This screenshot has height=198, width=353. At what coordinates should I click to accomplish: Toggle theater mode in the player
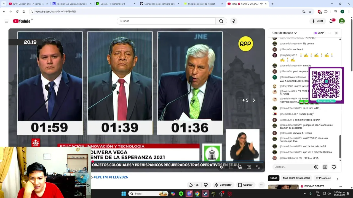coord(249,167)
